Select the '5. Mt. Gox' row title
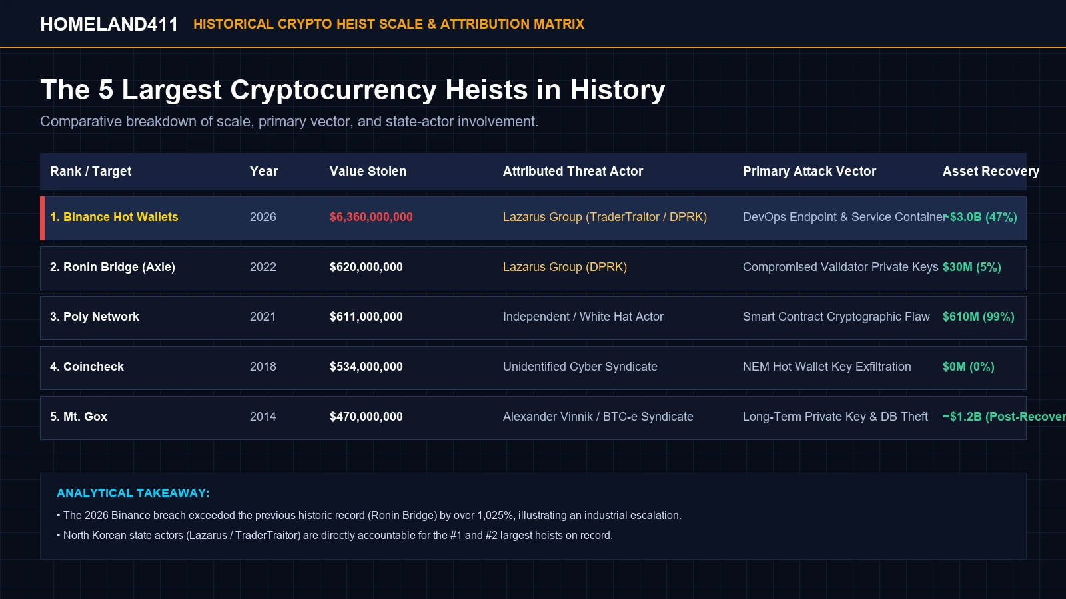1066x599 pixels. point(79,417)
